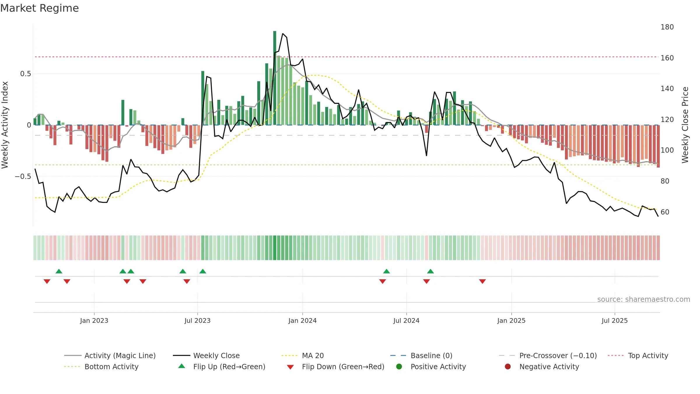Click the Negative Activity red dot legend
700x394 pixels.
pyautogui.click(x=508, y=367)
